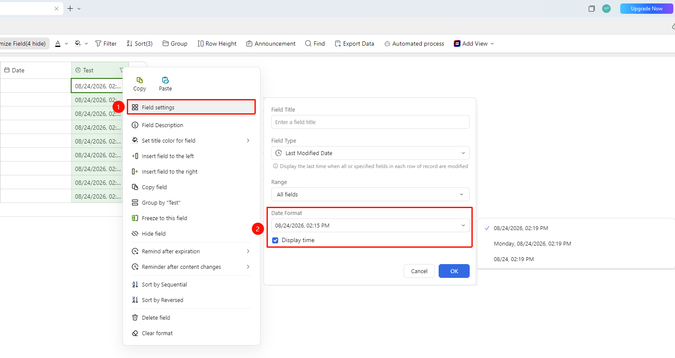This screenshot has width=675, height=358.
Task: Open the Group options
Action: click(175, 44)
